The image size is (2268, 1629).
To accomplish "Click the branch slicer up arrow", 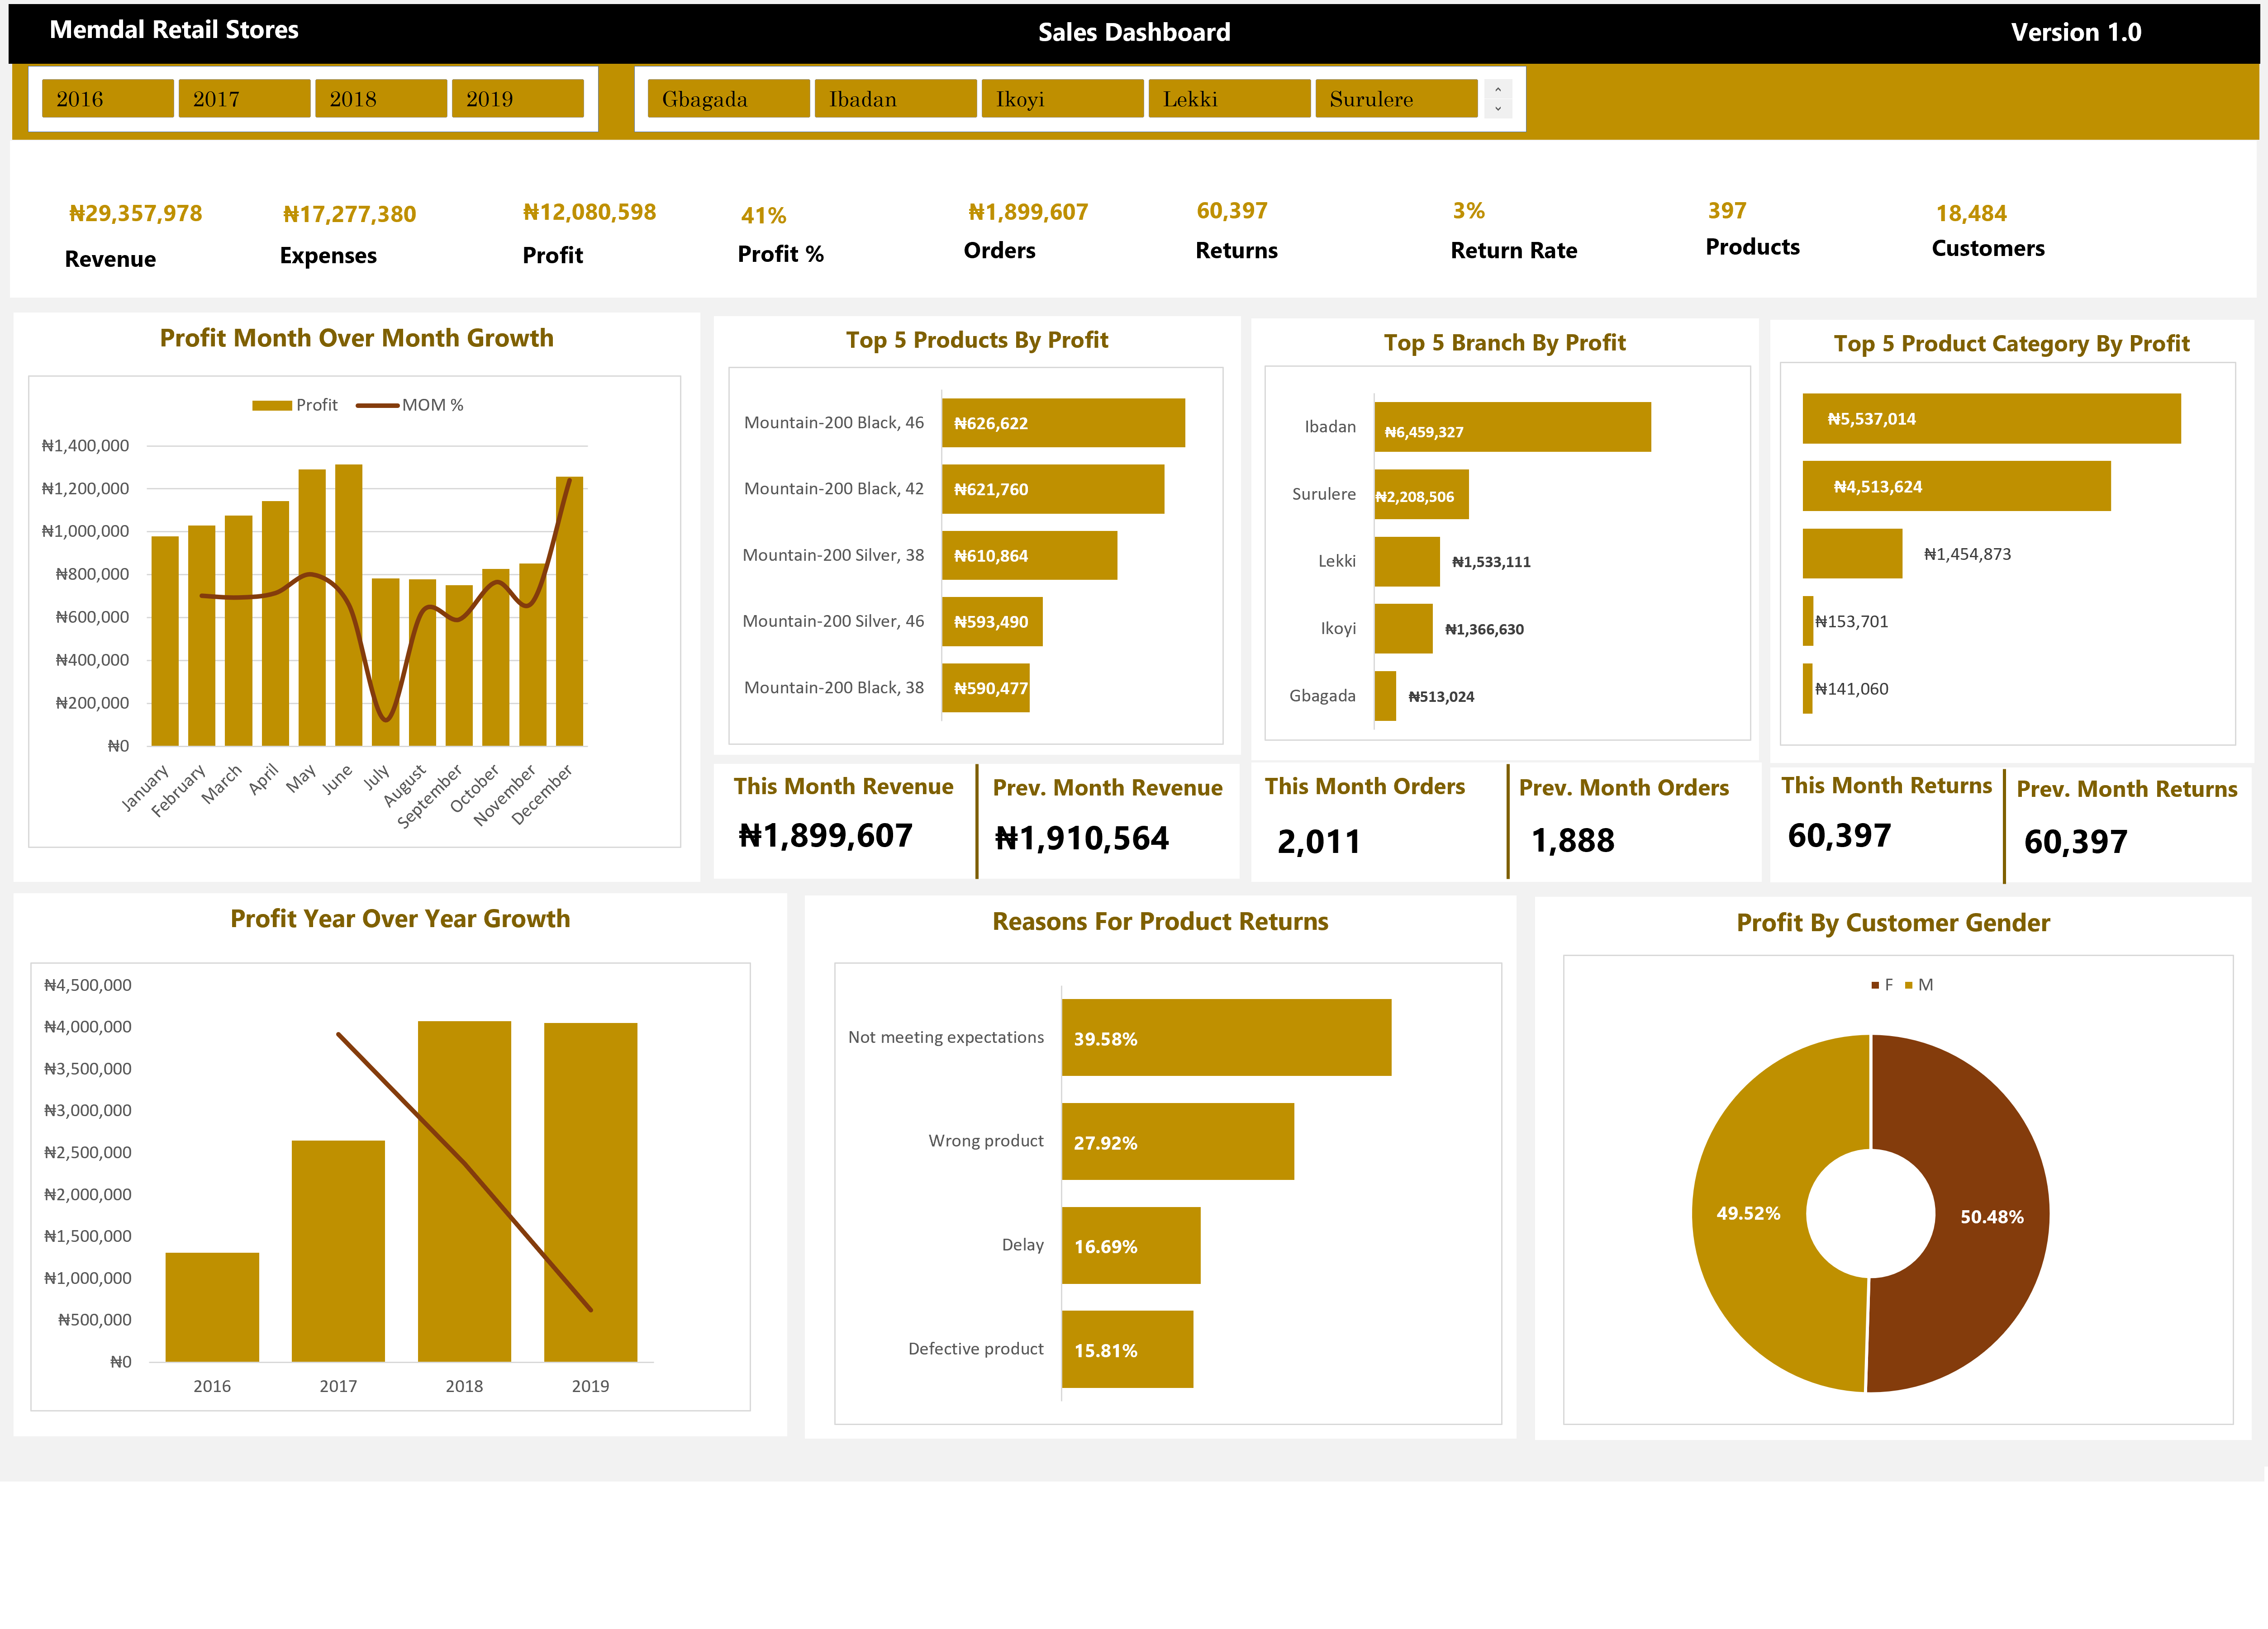I will tap(1498, 90).
